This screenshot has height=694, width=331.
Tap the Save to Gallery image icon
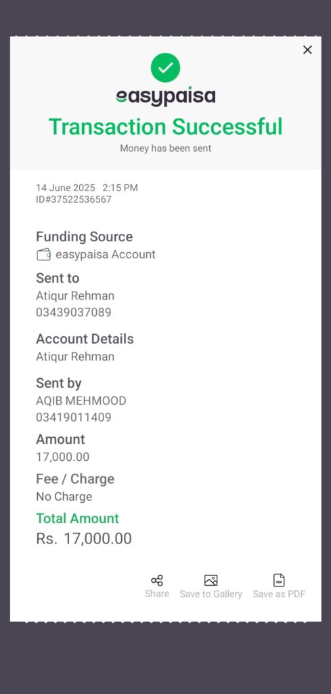pos(211,580)
